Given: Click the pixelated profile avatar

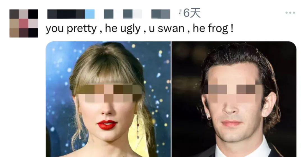Looking at the screenshot, I should [24, 23].
